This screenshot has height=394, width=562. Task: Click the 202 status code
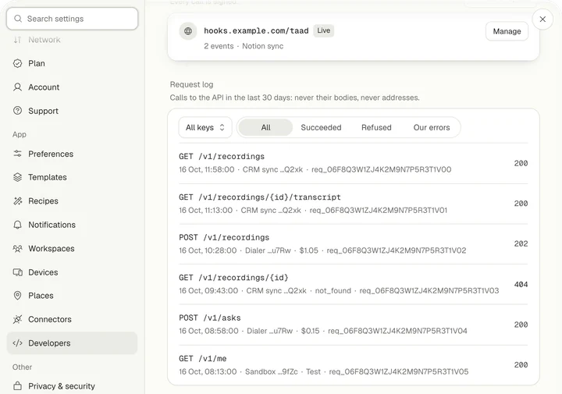(521, 244)
